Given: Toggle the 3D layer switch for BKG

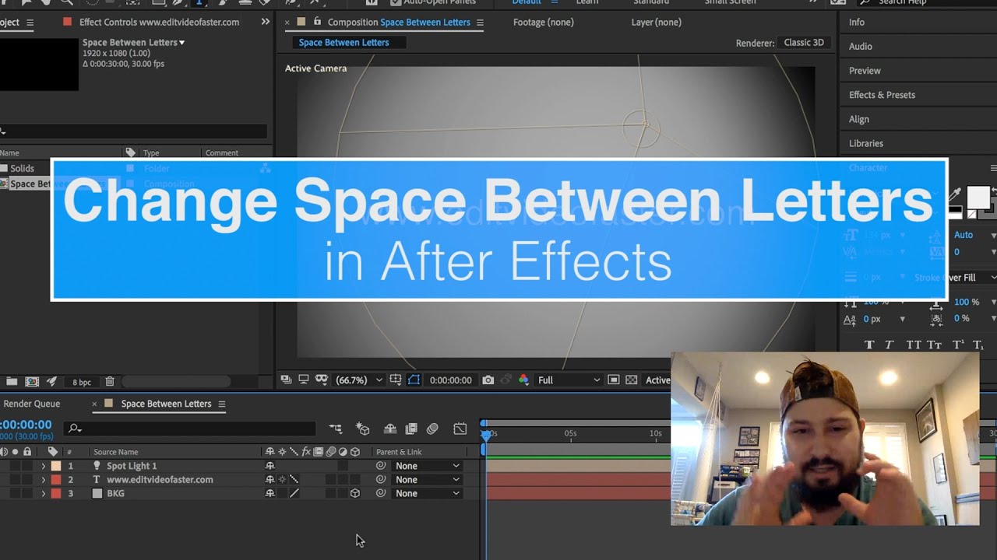Looking at the screenshot, I should (355, 493).
